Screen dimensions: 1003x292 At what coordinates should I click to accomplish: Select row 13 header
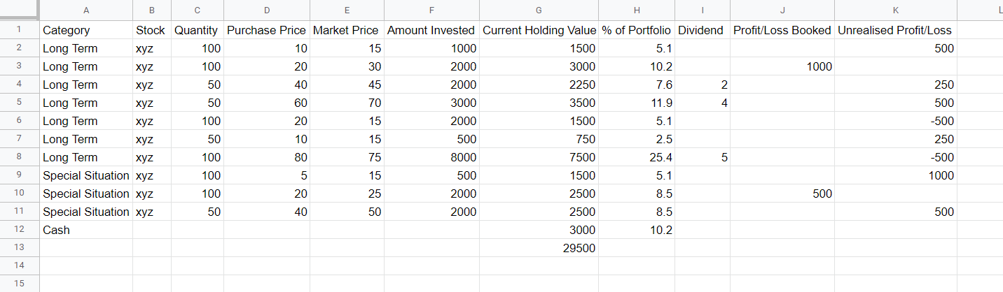(20, 248)
